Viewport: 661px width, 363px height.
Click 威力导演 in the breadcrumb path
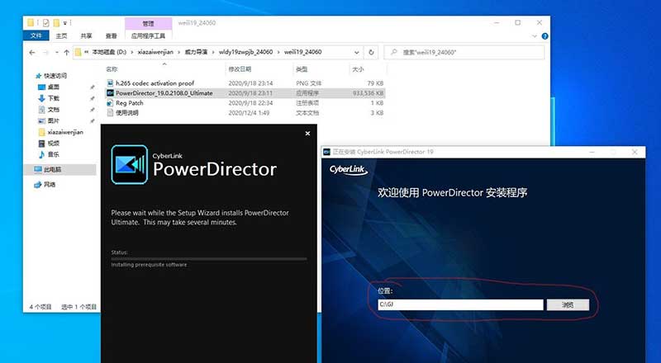tap(196, 52)
